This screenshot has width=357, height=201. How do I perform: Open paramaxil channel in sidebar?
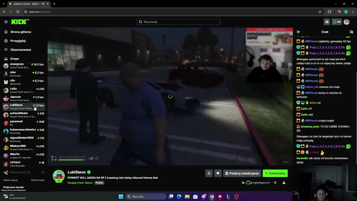click(24, 123)
